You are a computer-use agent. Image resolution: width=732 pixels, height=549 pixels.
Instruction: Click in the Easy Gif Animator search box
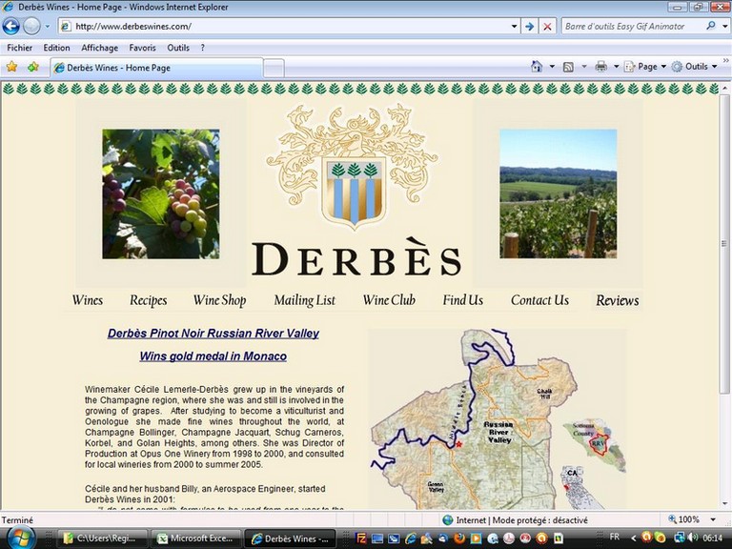click(634, 27)
